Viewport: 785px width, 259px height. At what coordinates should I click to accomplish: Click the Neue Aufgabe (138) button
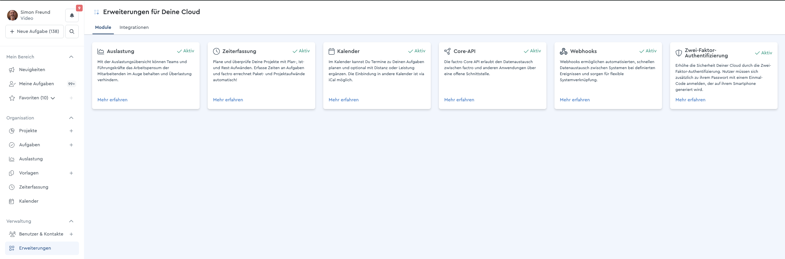(35, 32)
